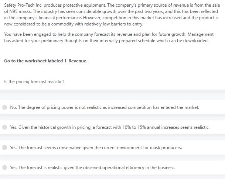Mark the radio button for 'observed operational efficiency'
The height and width of the screenshot is (179, 225).
[x=4, y=168]
